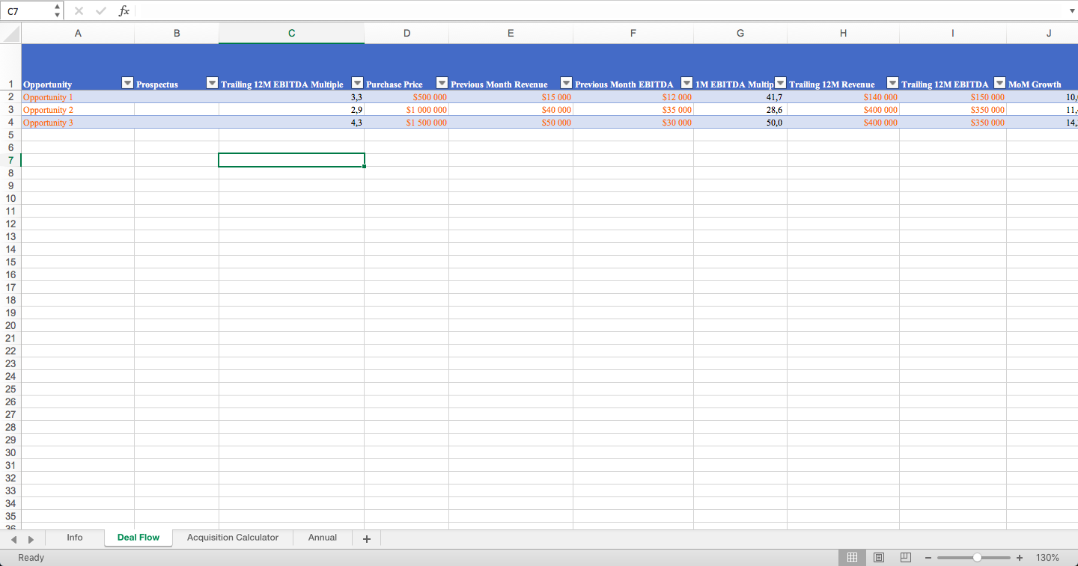Open the Purchase Price filter arrow

pyautogui.click(x=442, y=83)
